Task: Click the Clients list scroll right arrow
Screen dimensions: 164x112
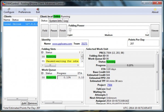Action: 36,99
